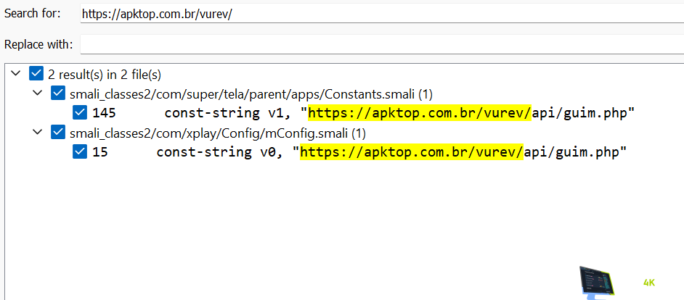The width and height of the screenshot is (684, 300).
Task: Deselect the line 15 result checkbox
Action: [x=81, y=152]
